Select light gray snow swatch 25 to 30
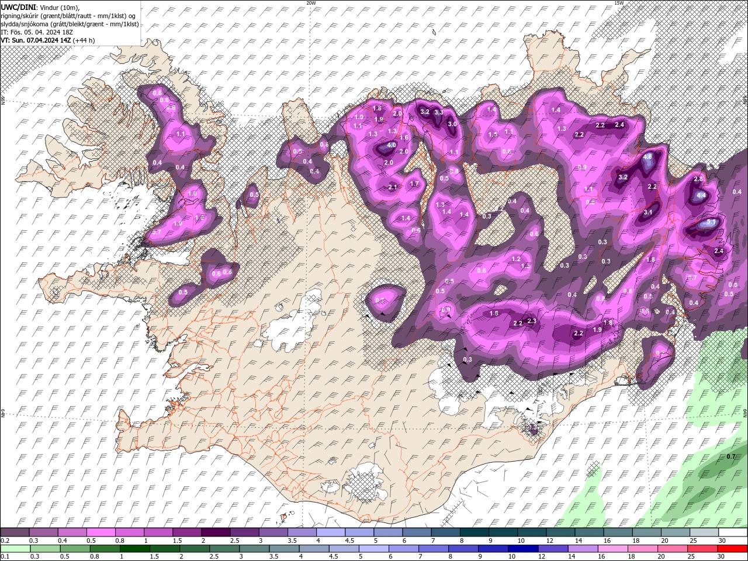748x561 pixels. coord(704,532)
